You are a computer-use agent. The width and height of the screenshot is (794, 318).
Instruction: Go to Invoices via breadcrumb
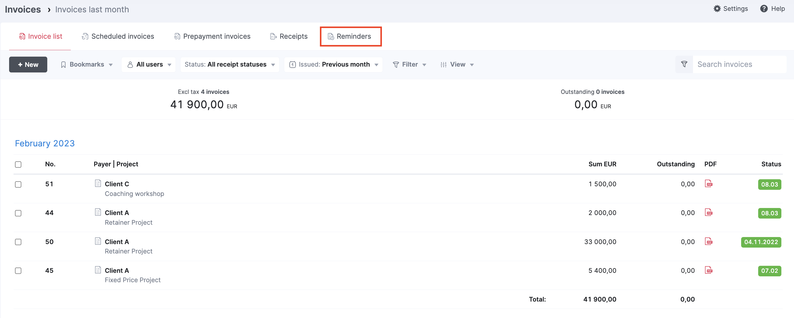23,9
